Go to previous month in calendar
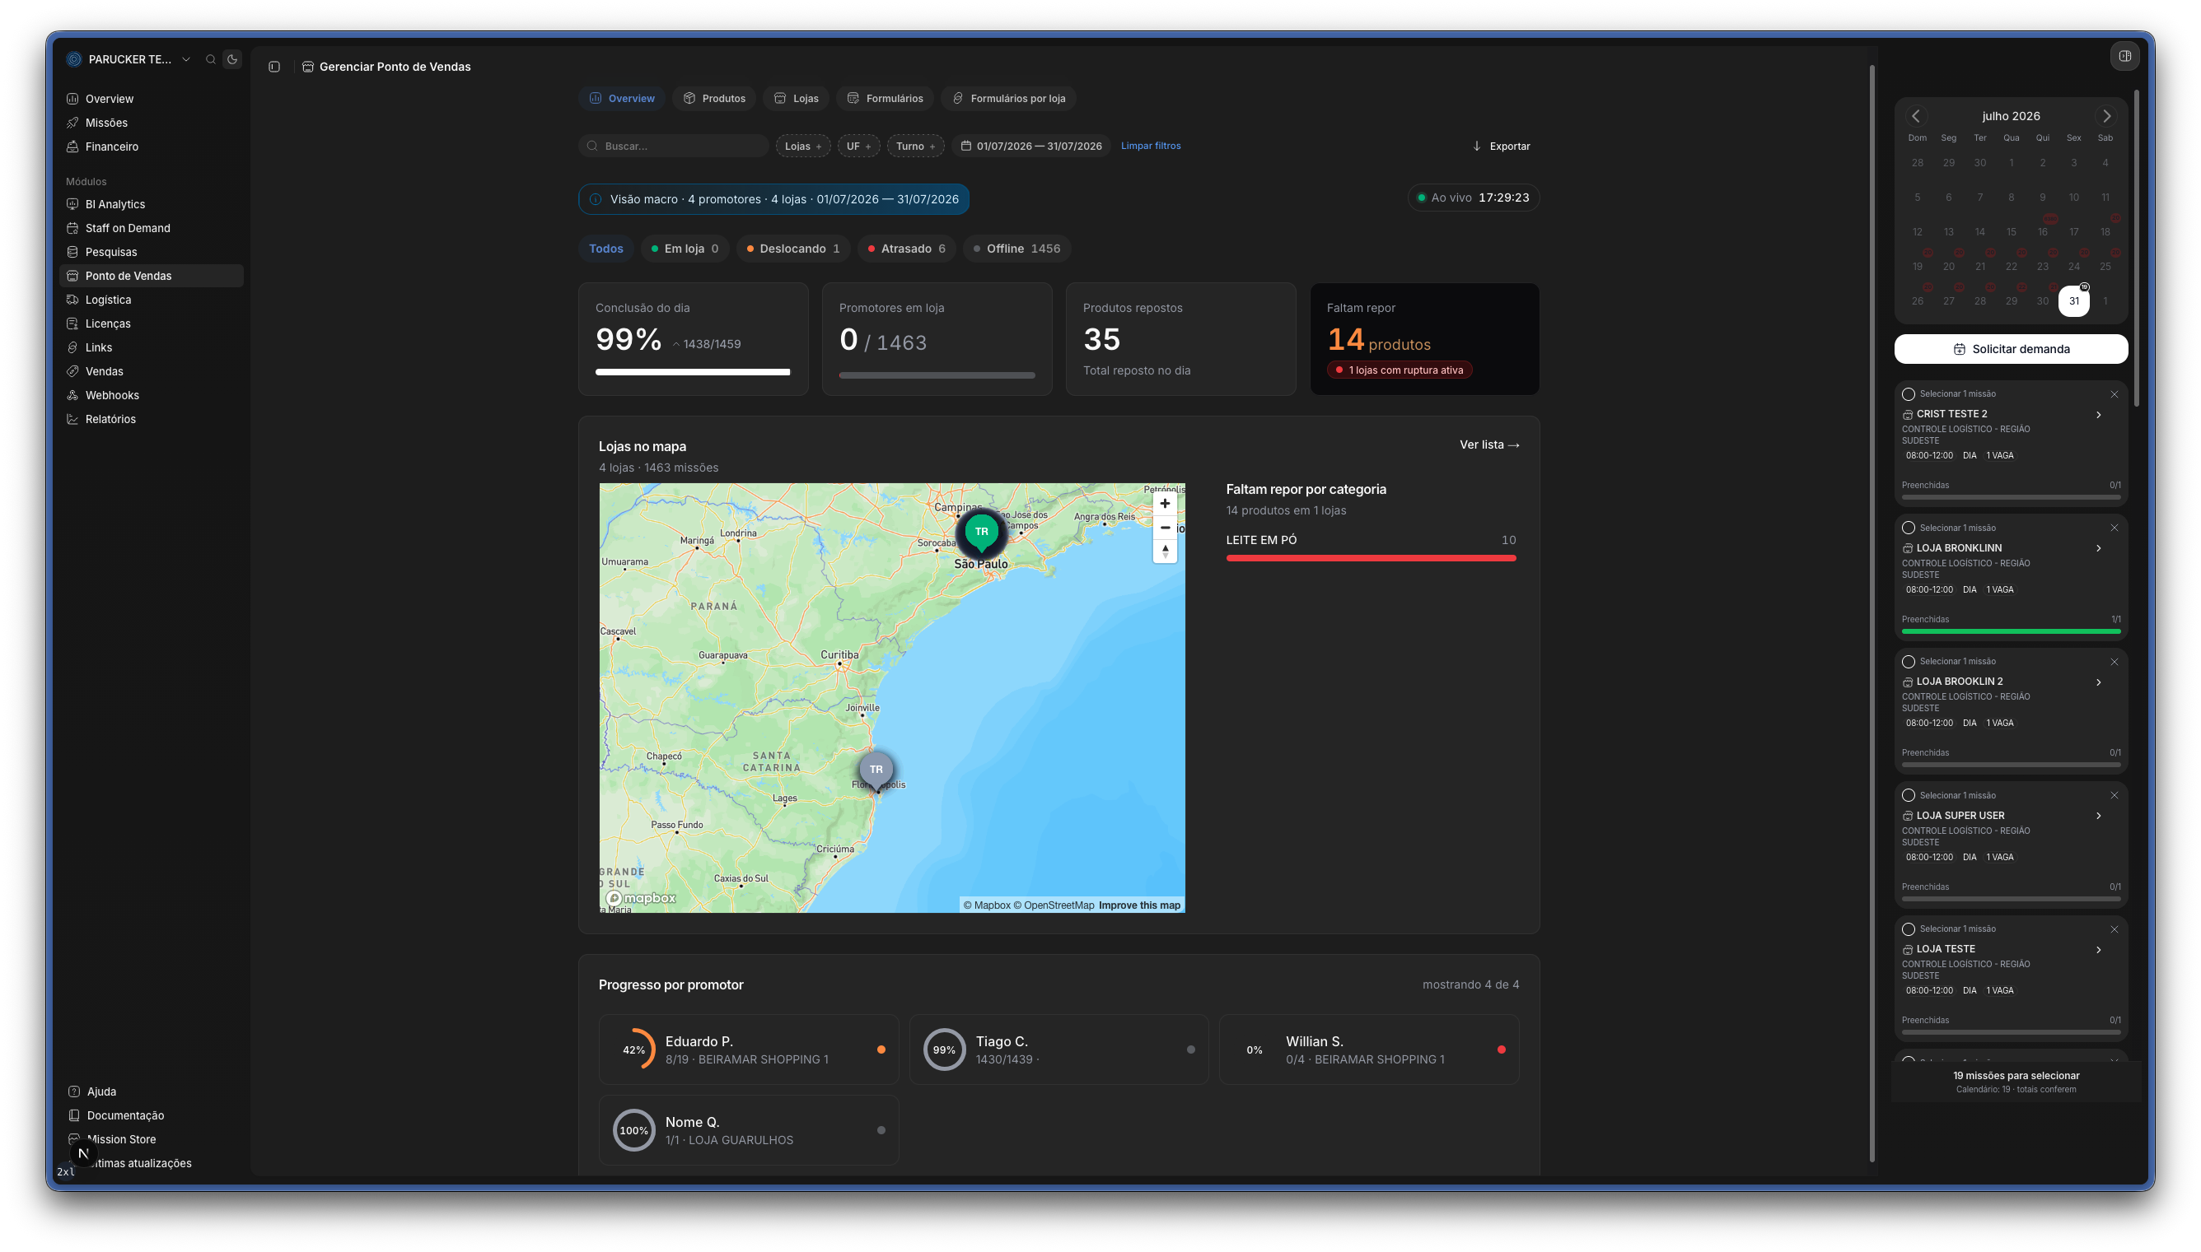The height and width of the screenshot is (1252, 2201). (x=1915, y=116)
